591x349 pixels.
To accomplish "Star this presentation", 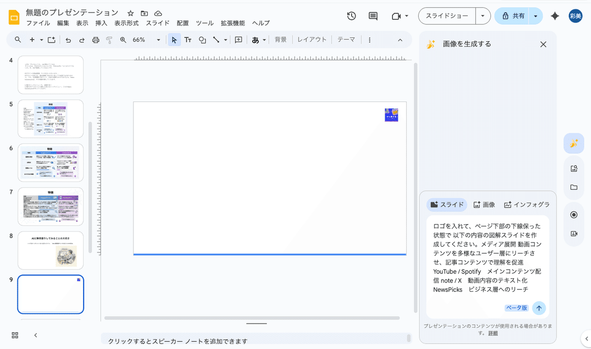I will 130,13.
